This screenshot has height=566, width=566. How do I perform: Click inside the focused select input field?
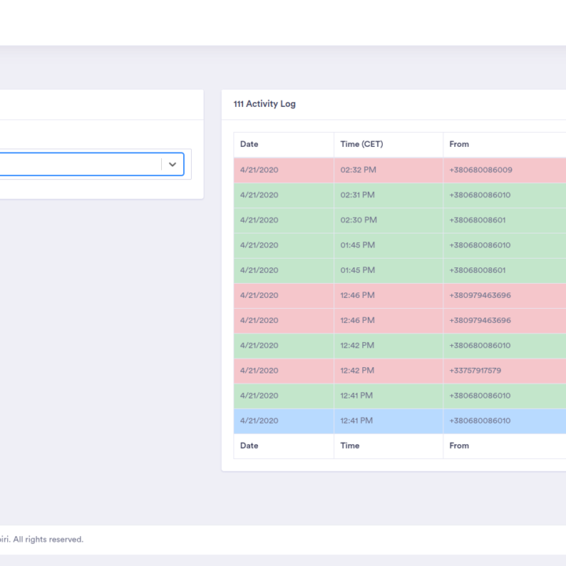point(79,164)
